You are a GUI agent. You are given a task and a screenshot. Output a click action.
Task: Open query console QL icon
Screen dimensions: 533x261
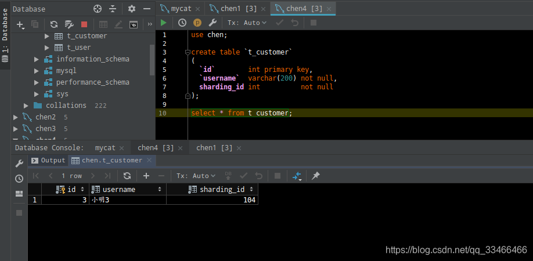[x=134, y=24]
